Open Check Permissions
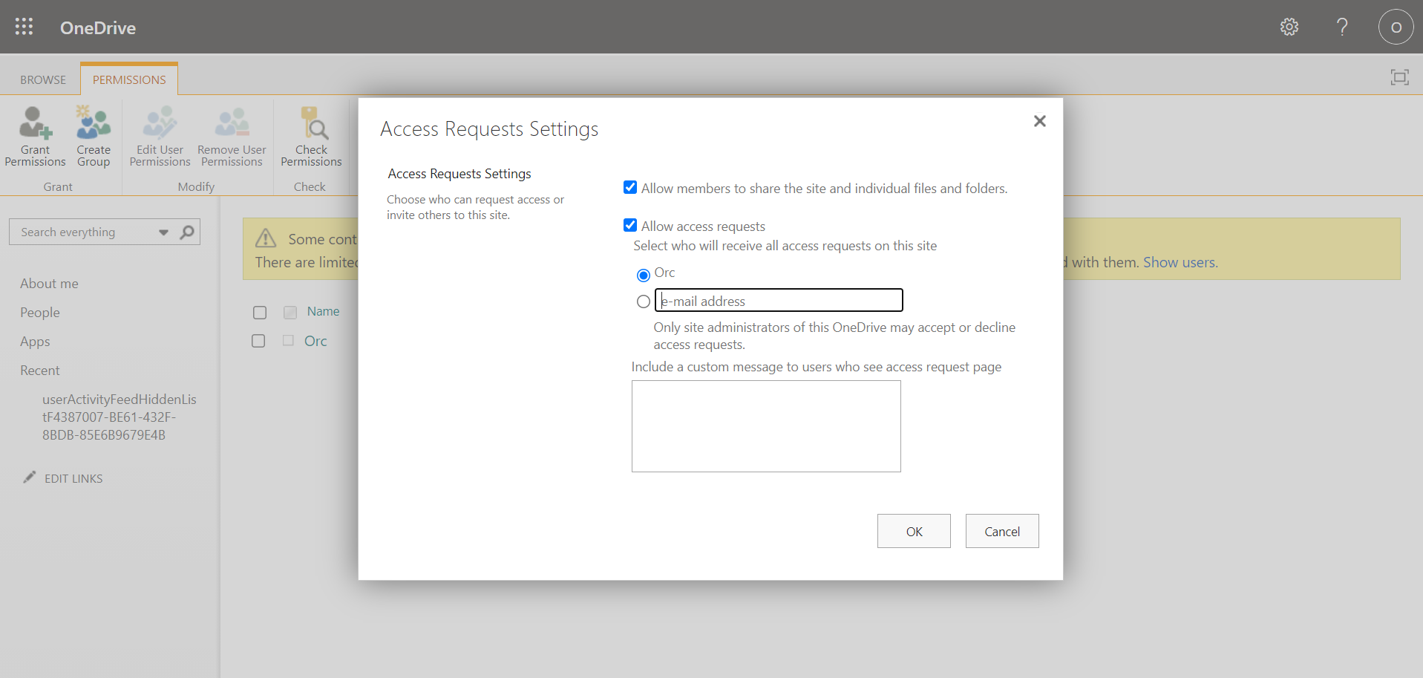Viewport: 1423px width, 678px height. click(311, 136)
